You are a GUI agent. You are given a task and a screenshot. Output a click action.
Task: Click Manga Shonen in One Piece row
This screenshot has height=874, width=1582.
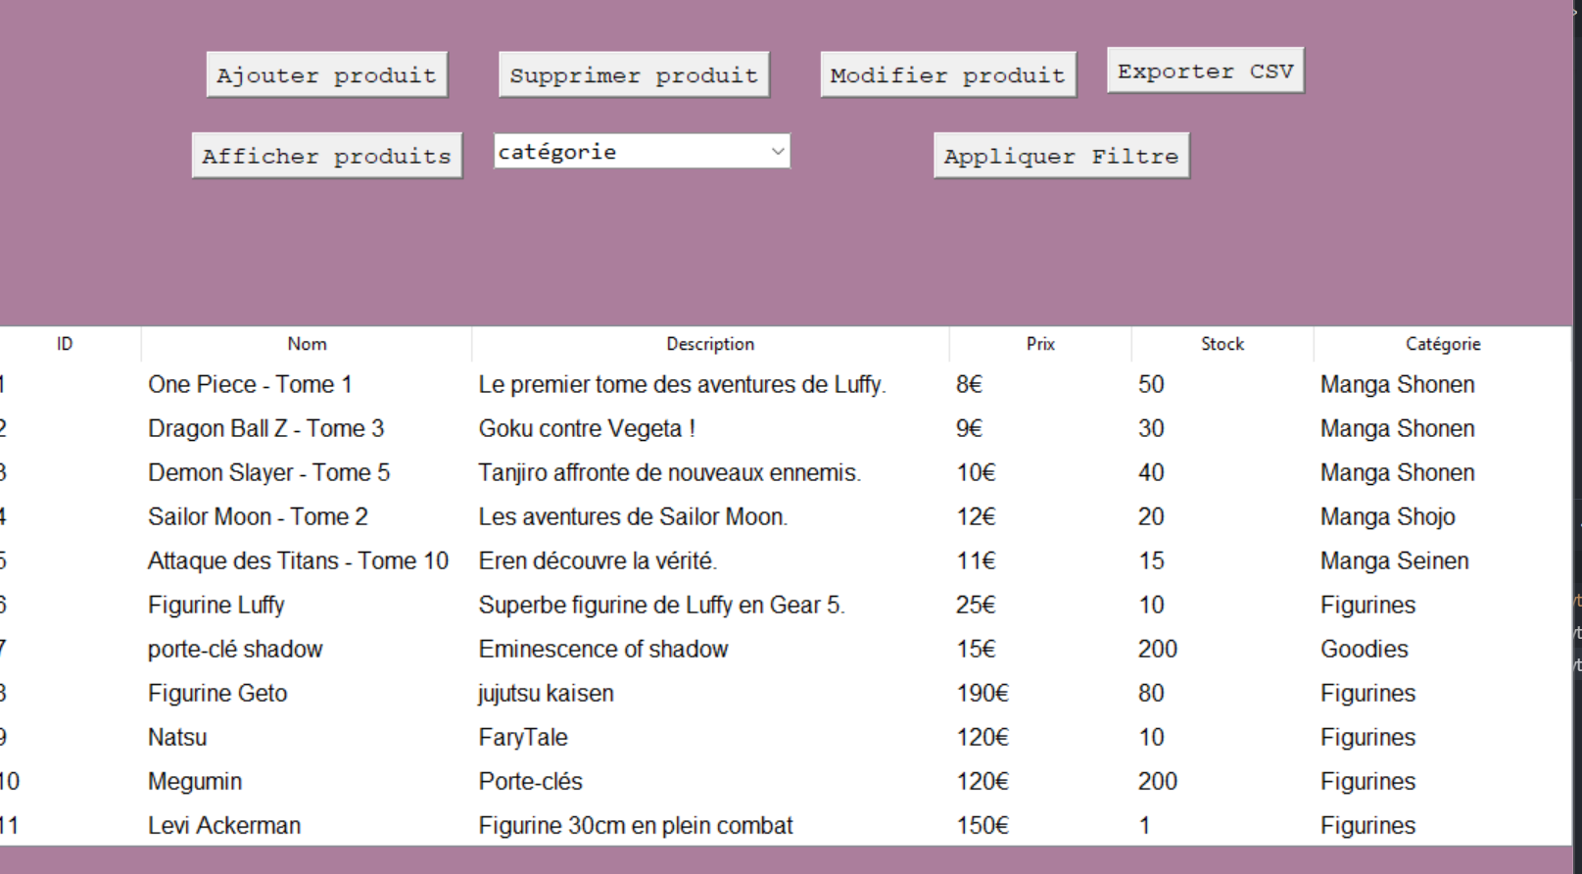click(1397, 384)
